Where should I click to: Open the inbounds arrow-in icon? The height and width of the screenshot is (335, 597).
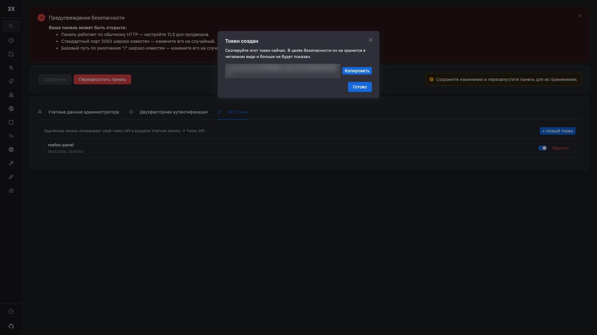[11, 54]
